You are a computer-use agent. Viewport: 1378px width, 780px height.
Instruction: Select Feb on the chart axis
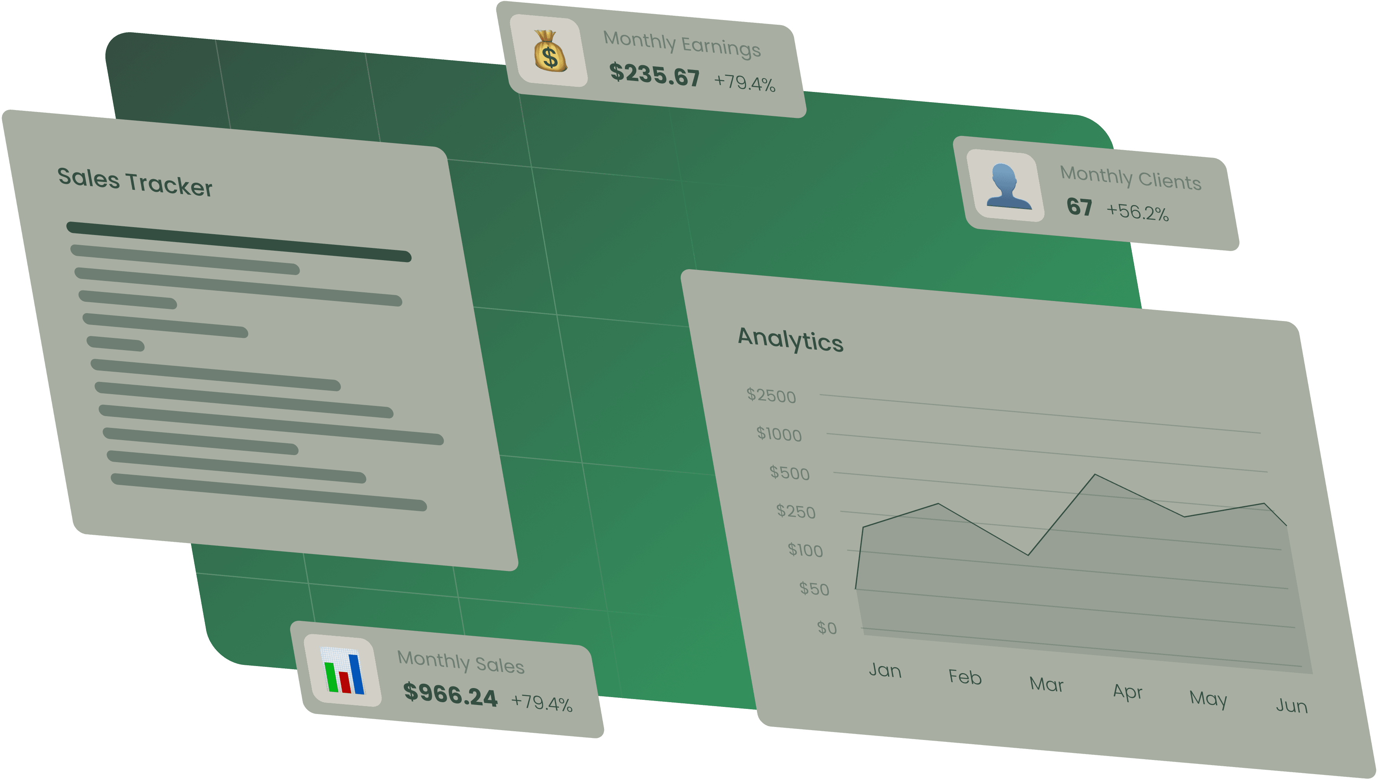(965, 677)
